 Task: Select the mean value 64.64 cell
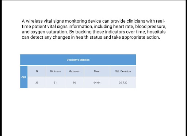point(97,82)
